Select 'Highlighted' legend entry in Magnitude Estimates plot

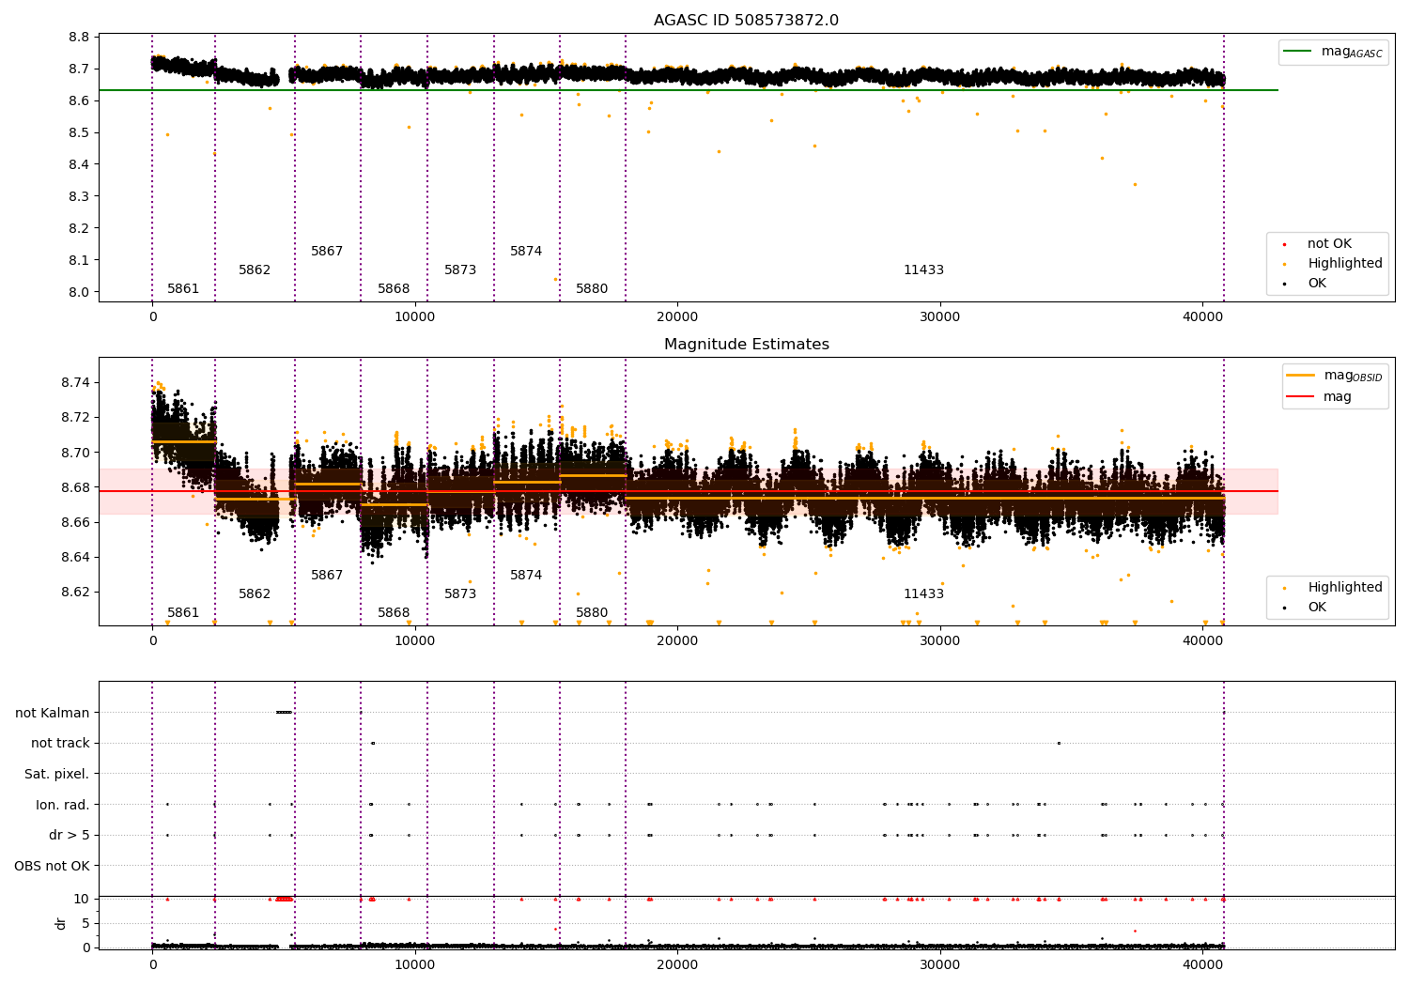pos(1345,588)
